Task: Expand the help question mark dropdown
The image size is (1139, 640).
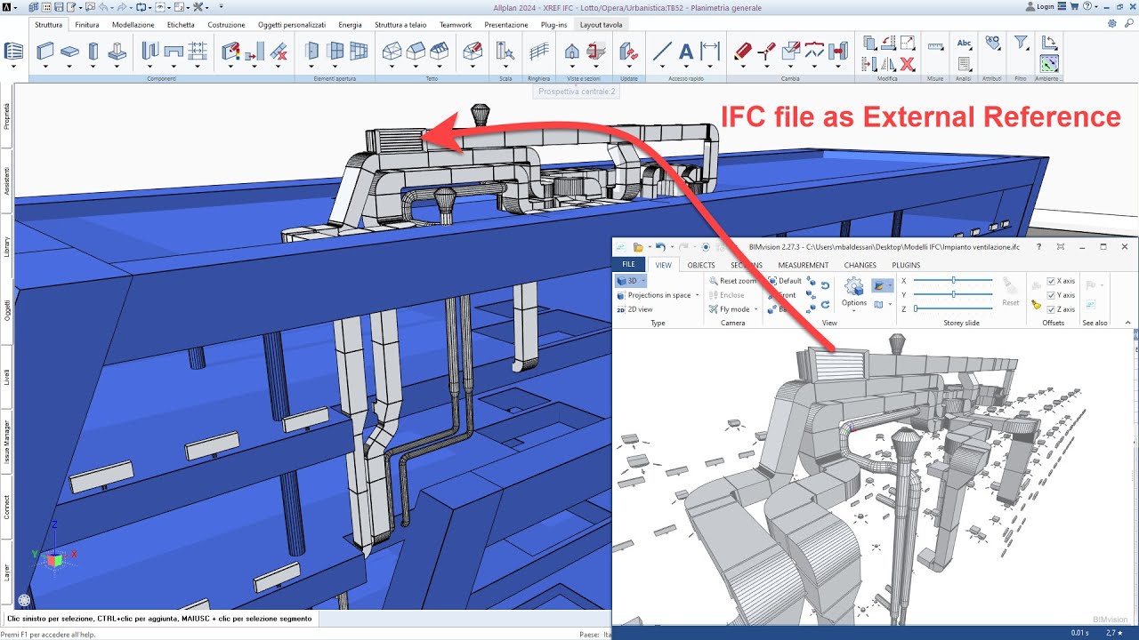Action: [x=1095, y=6]
